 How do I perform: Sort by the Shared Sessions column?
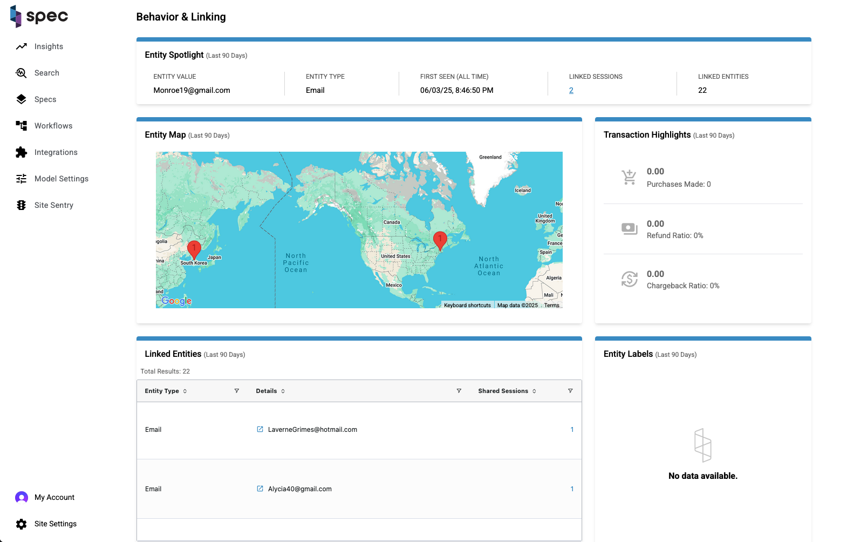pos(534,391)
